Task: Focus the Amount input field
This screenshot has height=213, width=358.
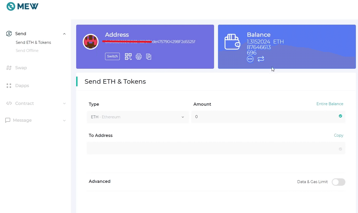Action: pos(268,117)
